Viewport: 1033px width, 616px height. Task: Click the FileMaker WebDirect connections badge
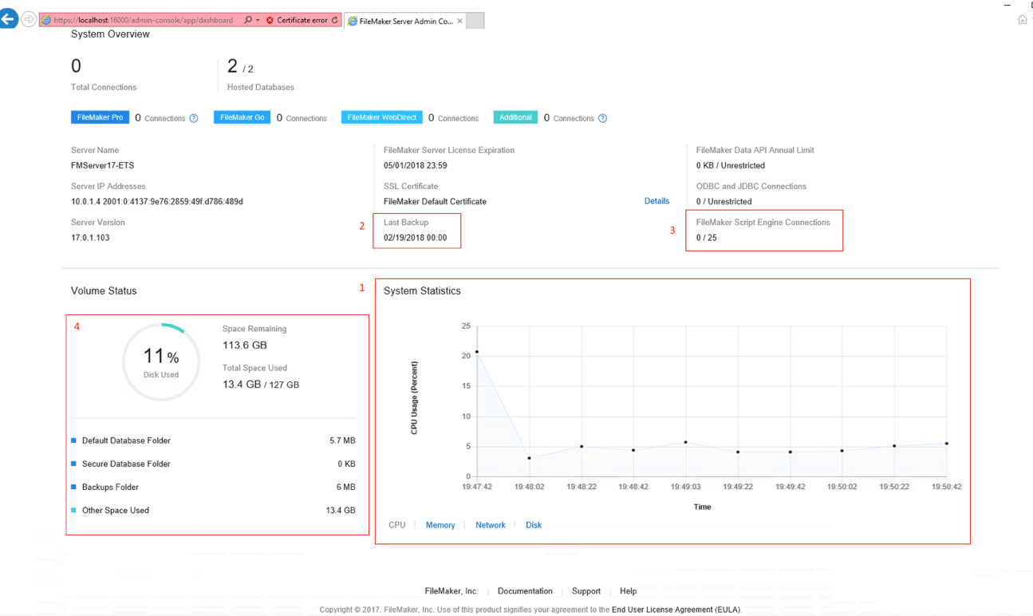tap(381, 117)
